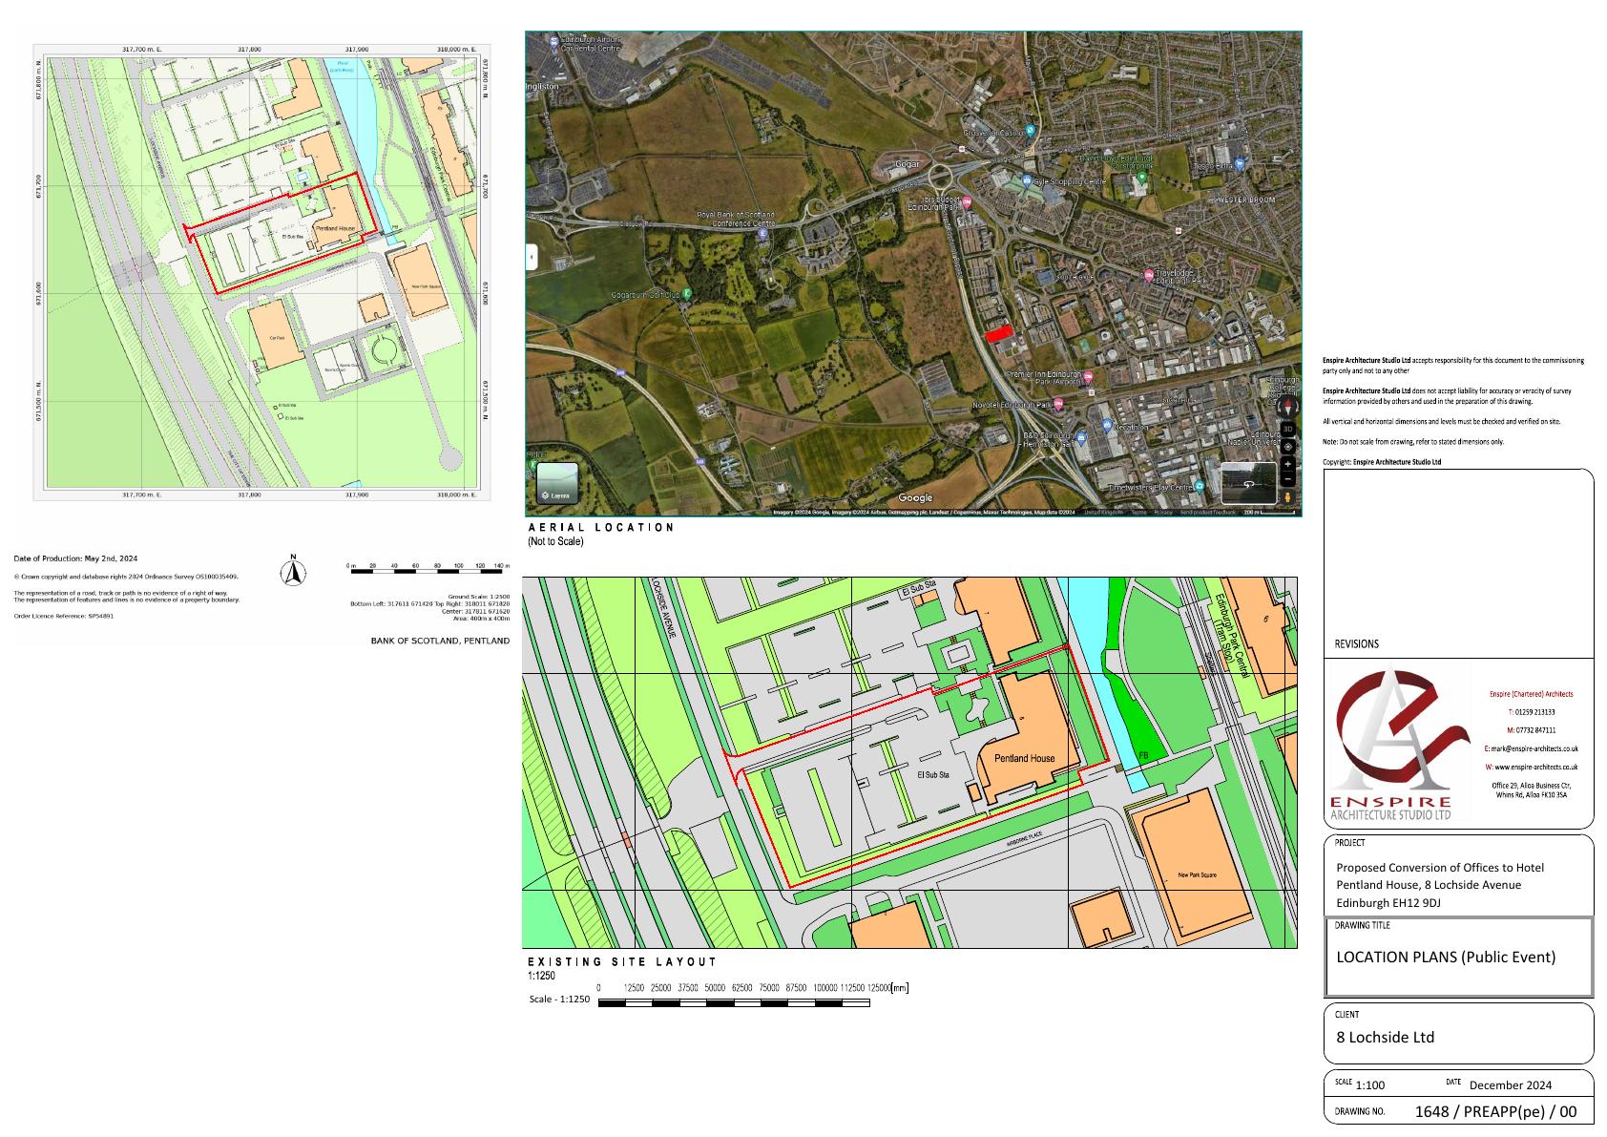
Task: Click the yellow Street View pegman
Action: (x=1287, y=496)
